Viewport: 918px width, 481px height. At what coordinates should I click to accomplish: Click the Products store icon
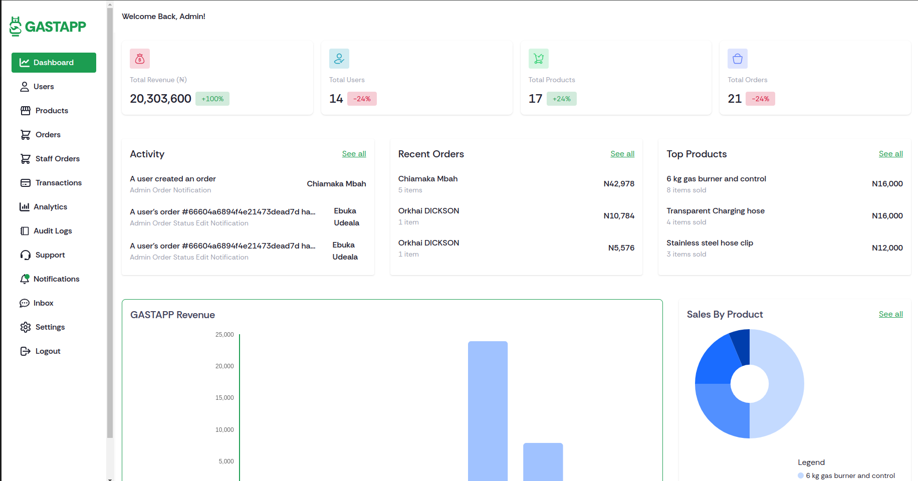point(26,111)
